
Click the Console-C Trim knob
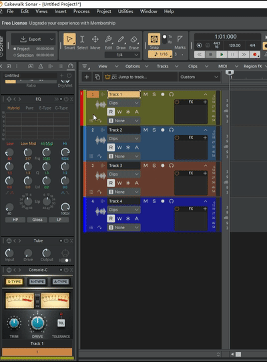pyautogui.click(x=14, y=323)
